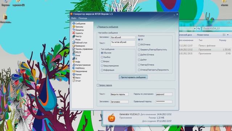Open the address bar dropdown in Explorer
Image resolution: width=232 pixels, height=131 pixels.
tap(195, 28)
